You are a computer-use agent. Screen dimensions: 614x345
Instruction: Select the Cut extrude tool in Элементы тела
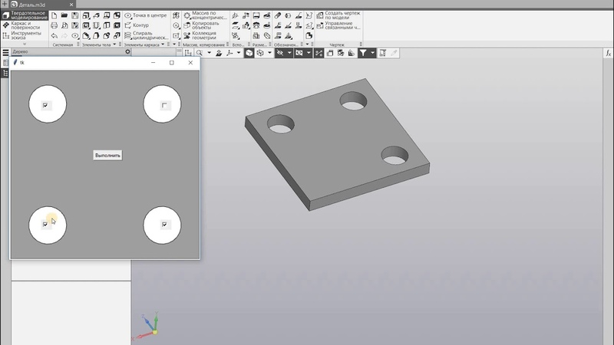pyautogui.click(x=86, y=25)
